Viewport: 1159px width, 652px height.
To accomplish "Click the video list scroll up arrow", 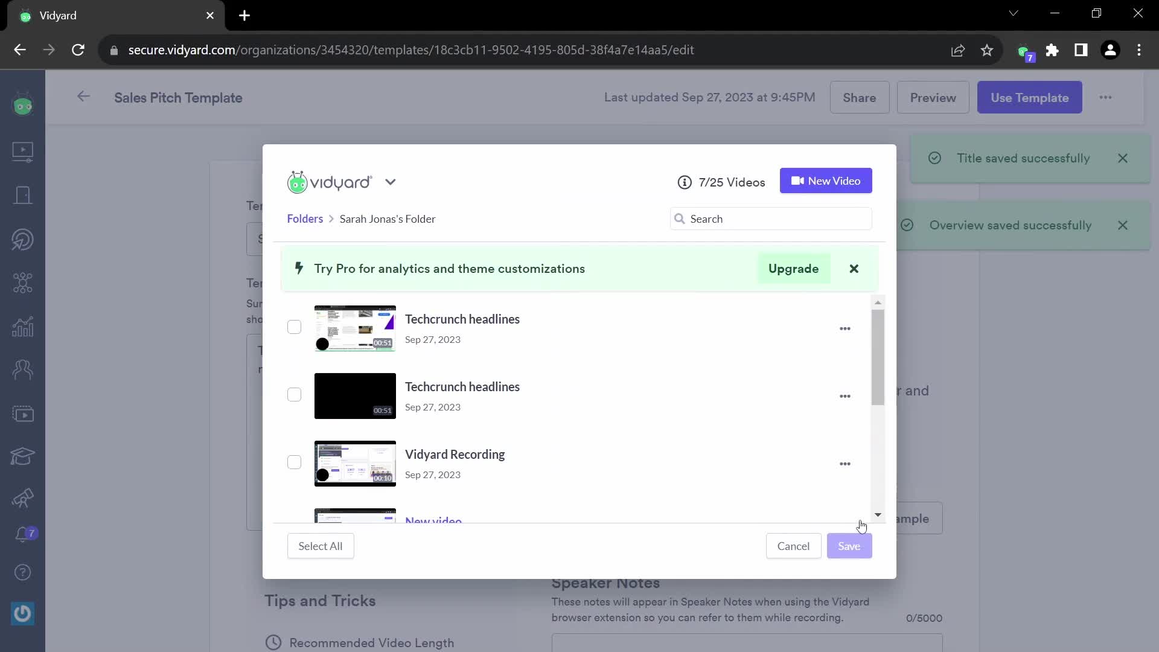I will click(878, 302).
